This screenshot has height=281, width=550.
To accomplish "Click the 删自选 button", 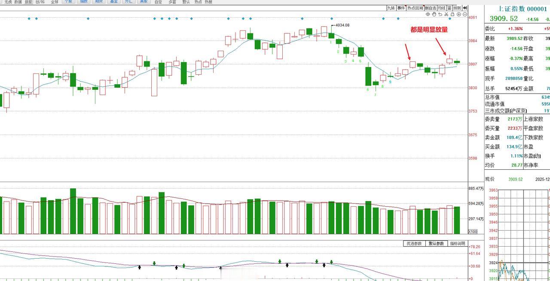I will [x=431, y=8].
